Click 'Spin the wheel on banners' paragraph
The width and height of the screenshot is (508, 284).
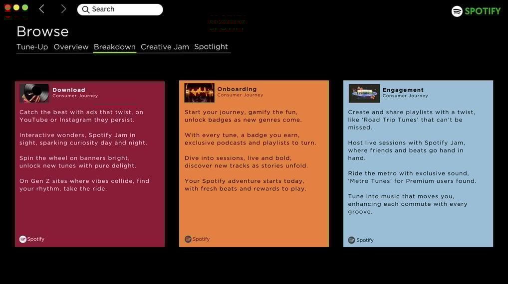tap(78, 162)
